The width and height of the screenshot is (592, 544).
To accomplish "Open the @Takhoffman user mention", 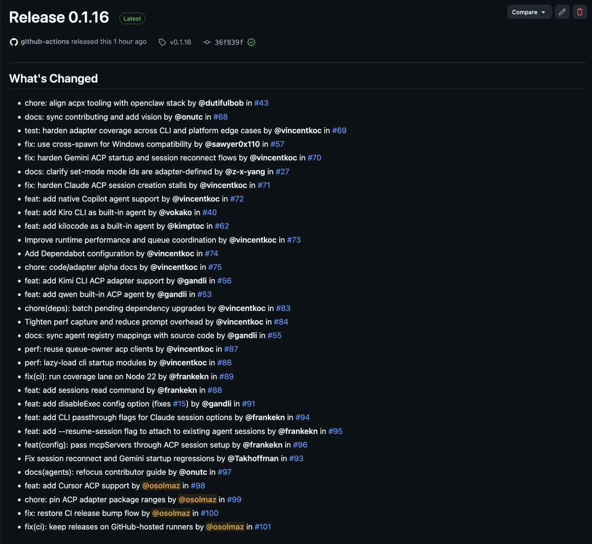I will click(253, 458).
